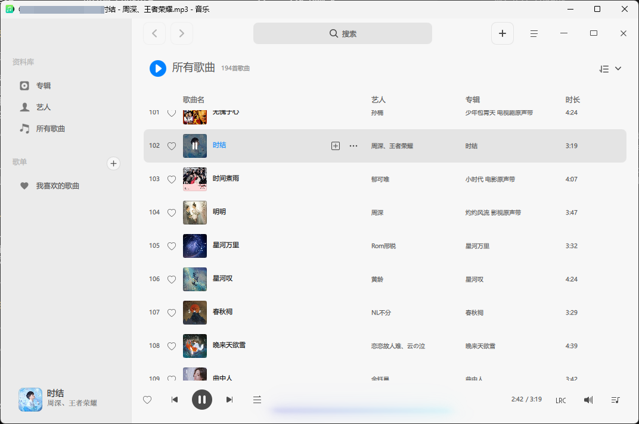Viewport: 639px width, 424px height.
Task: Favorite the currently playing song
Action: tap(147, 400)
